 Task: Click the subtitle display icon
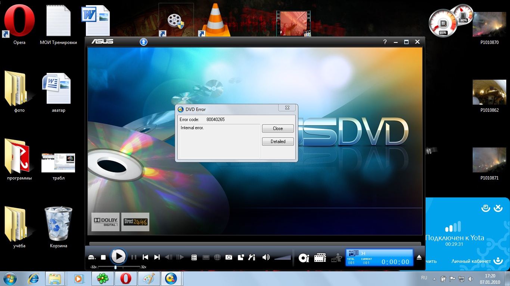pos(206,257)
